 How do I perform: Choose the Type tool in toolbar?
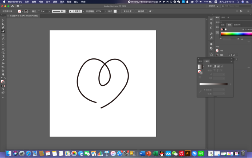(x=3, y=42)
